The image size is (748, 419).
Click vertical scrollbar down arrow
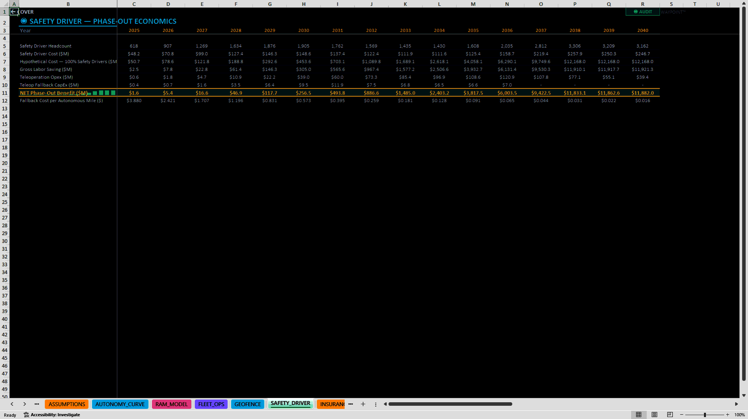click(x=744, y=395)
